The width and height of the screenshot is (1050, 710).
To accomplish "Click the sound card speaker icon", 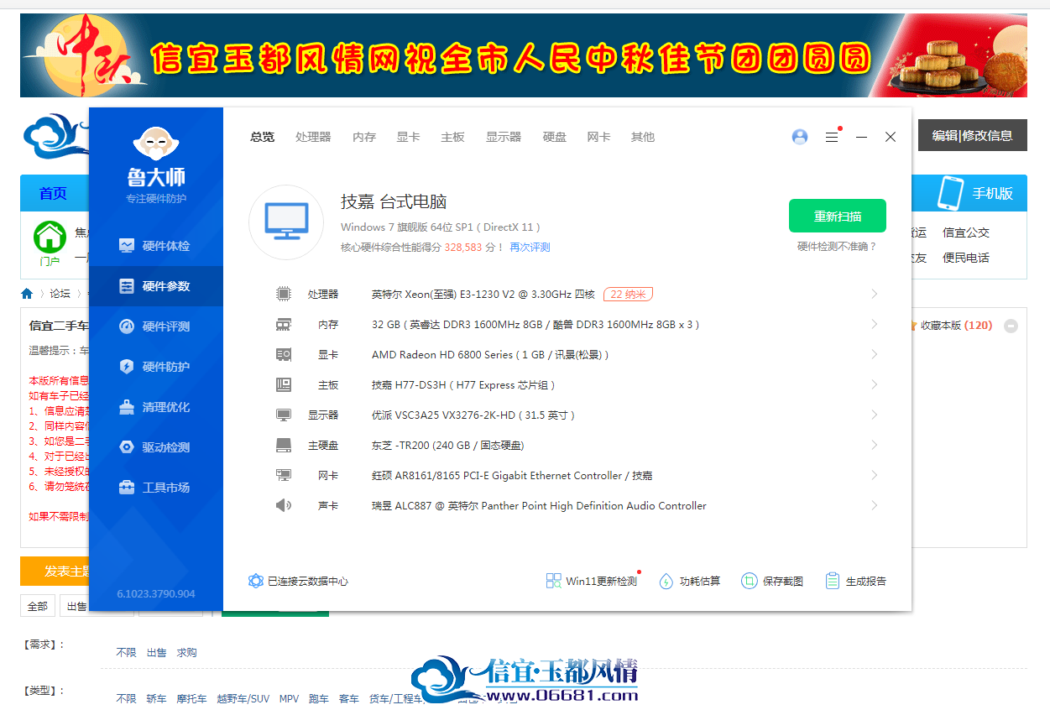I will [284, 505].
